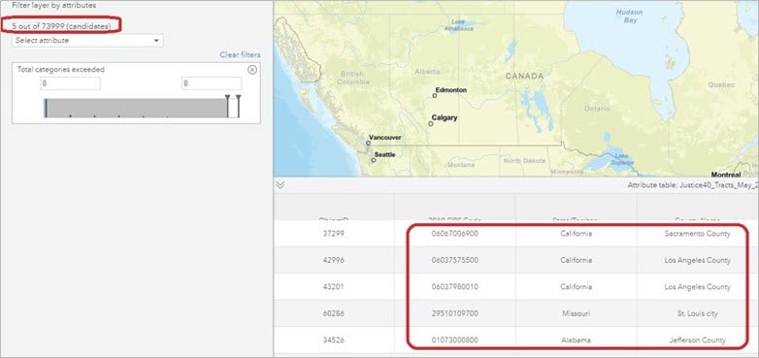Select ObjectID cell 60286

(334, 313)
